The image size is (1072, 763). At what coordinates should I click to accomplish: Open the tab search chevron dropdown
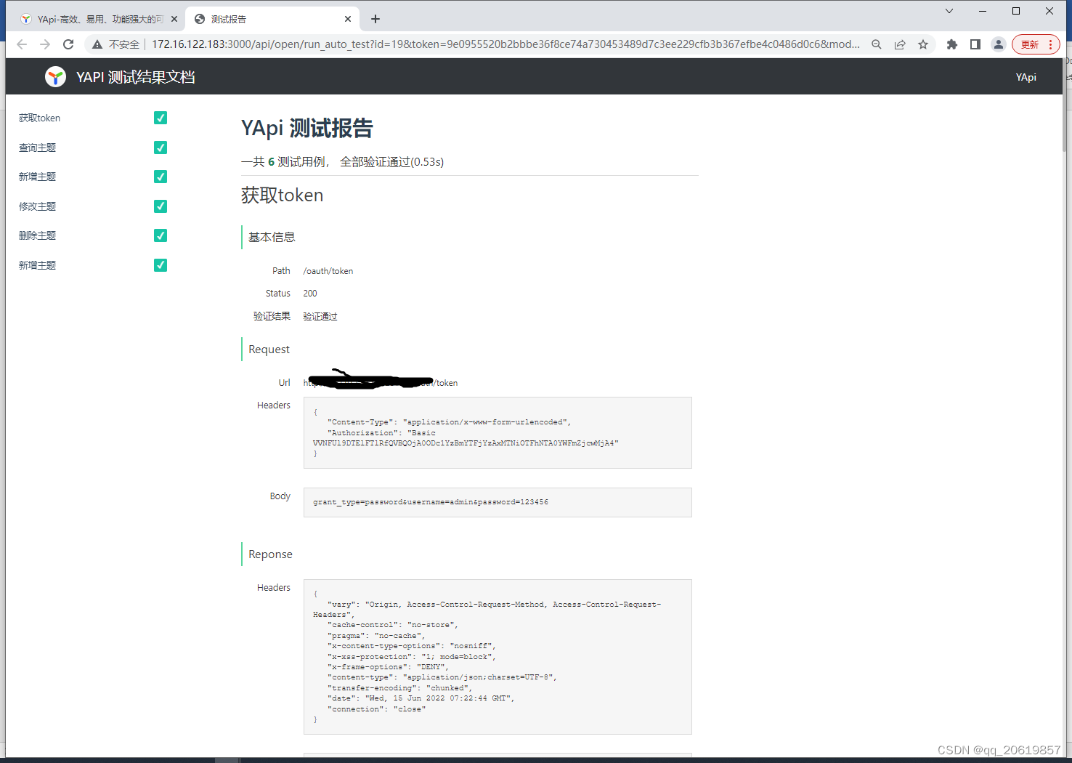coord(949,11)
